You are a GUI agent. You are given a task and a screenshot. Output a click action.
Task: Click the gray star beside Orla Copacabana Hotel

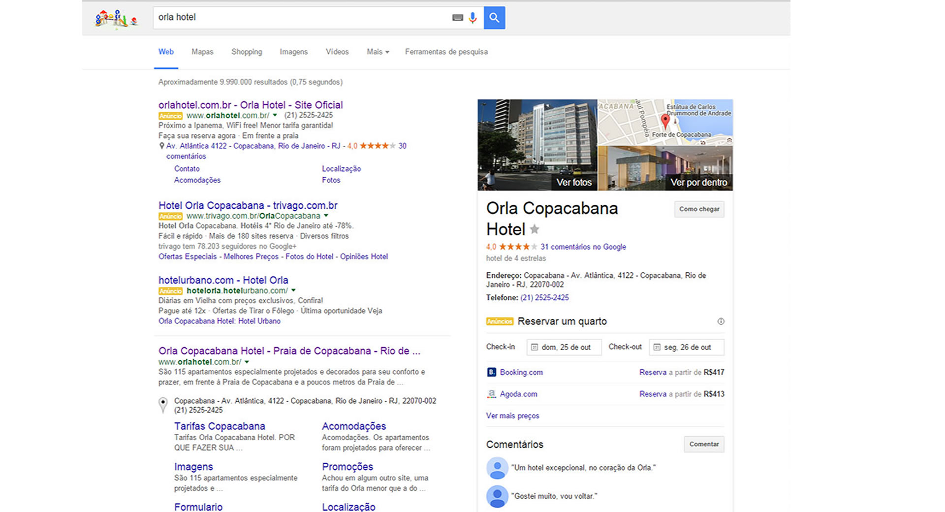click(x=535, y=229)
